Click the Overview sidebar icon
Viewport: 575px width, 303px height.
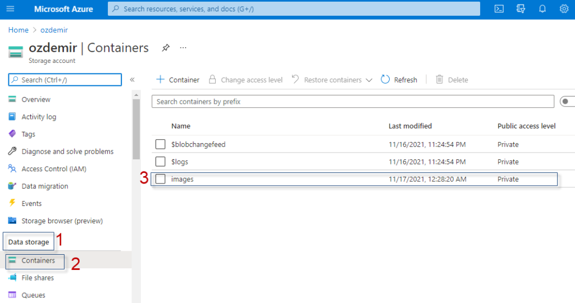12,99
